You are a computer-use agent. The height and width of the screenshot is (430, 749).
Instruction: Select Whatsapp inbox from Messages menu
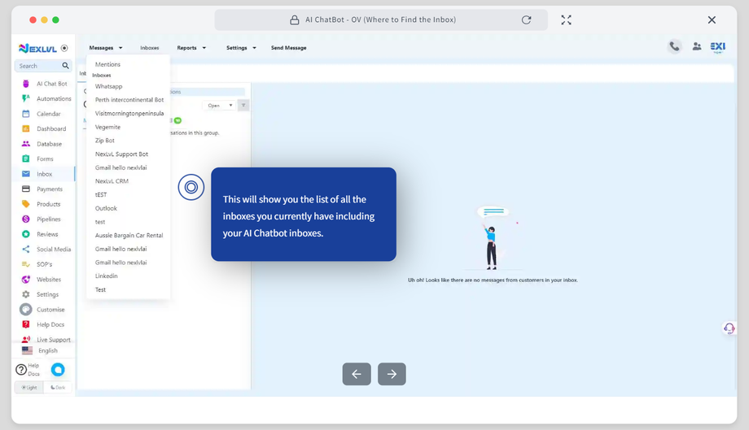(108, 86)
